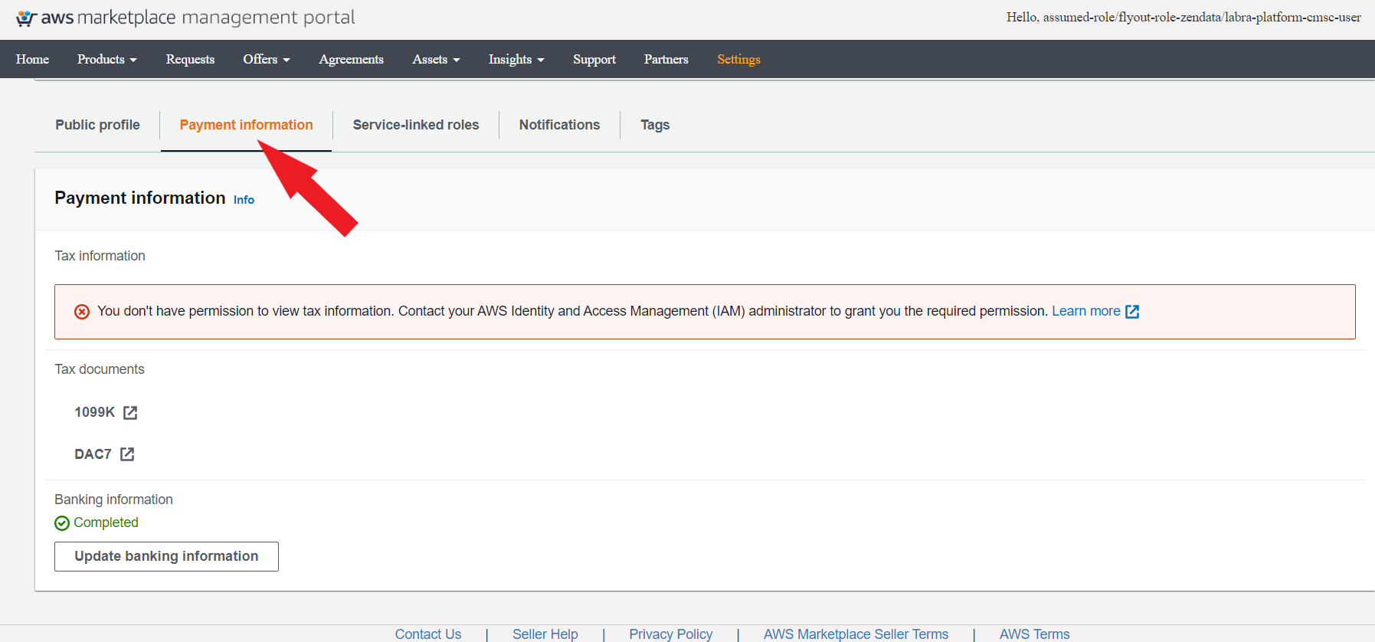Switch to the Service-linked roles tab
This screenshot has width=1375, height=642.
coord(416,125)
